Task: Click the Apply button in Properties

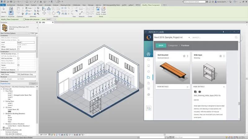Action: [33, 83]
